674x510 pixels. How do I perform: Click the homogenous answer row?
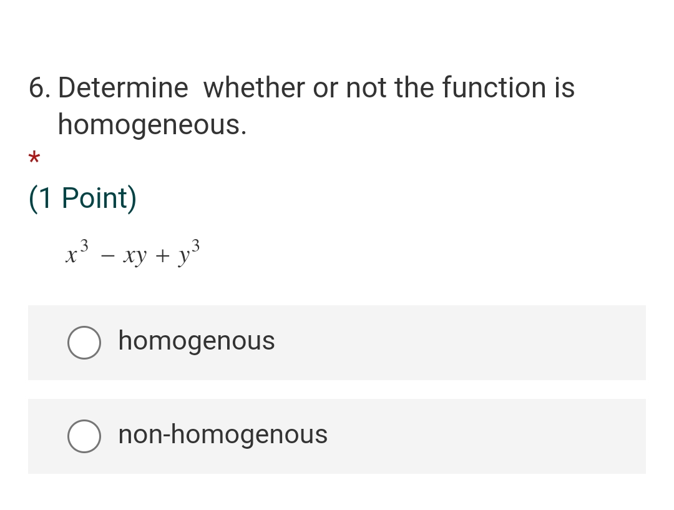click(337, 342)
